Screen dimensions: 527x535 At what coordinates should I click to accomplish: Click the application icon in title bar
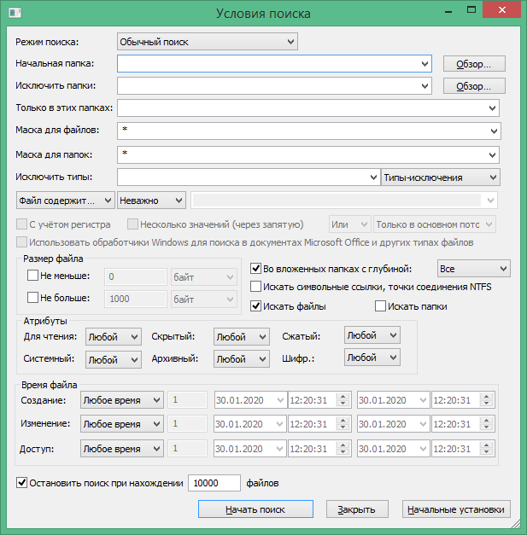click(15, 13)
